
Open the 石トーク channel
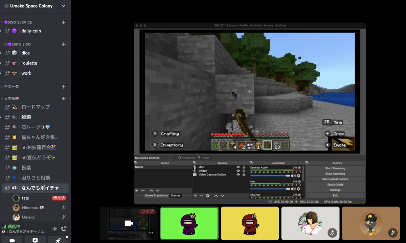[x=35, y=127]
